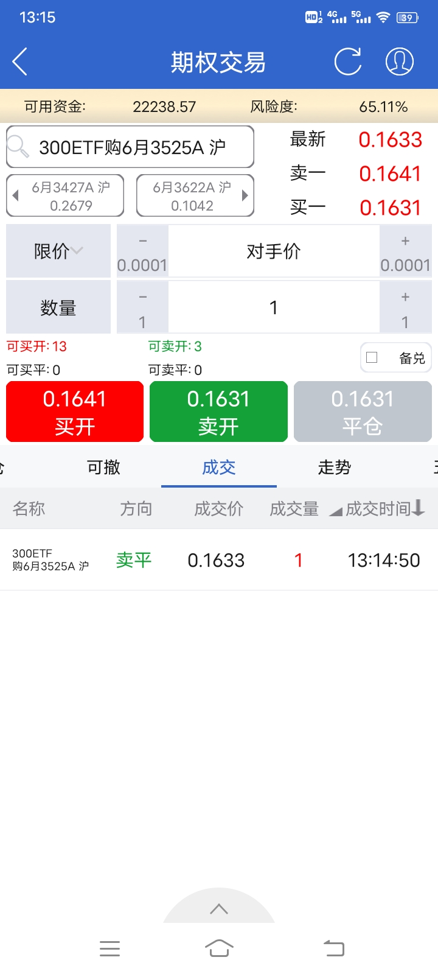Tap the search magnifier icon

[x=18, y=147]
